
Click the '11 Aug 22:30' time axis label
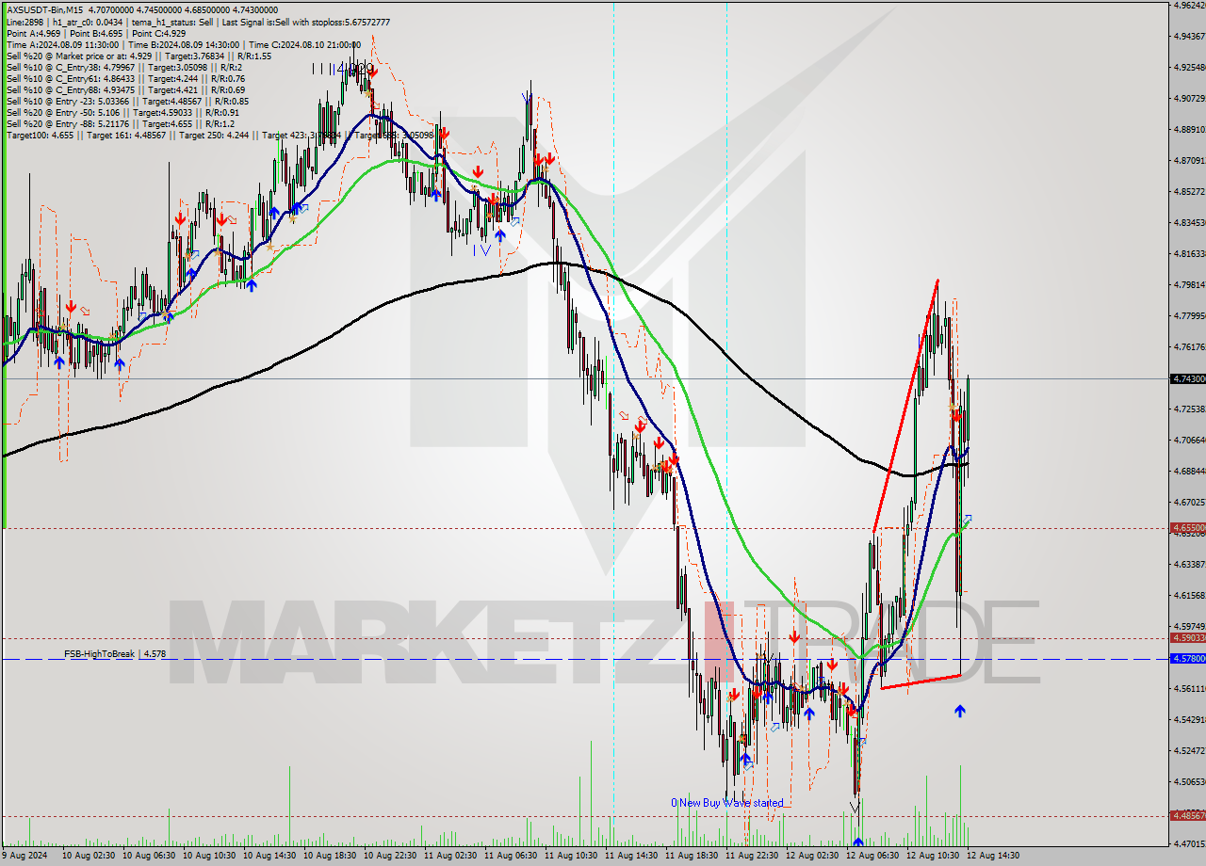click(x=752, y=856)
